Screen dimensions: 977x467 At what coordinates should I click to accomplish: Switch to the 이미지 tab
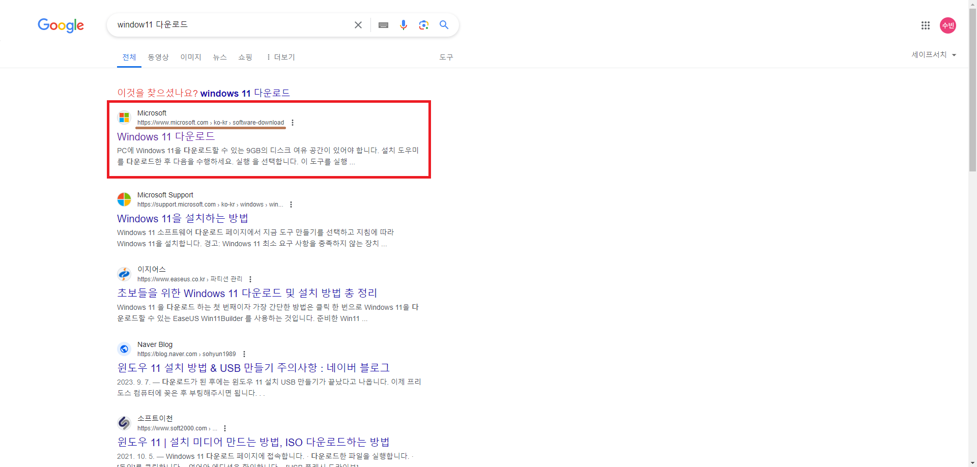[x=191, y=57]
